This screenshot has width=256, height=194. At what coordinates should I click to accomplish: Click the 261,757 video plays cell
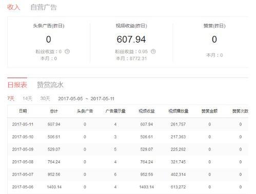click(x=178, y=124)
